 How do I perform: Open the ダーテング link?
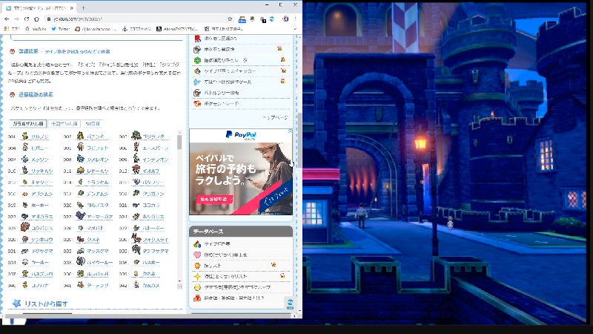(98, 286)
